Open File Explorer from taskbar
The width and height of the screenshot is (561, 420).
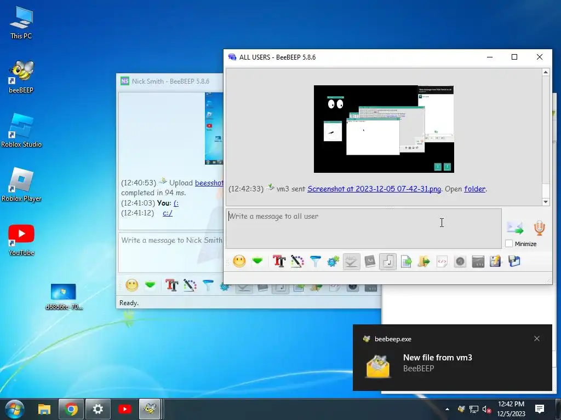[x=44, y=409]
